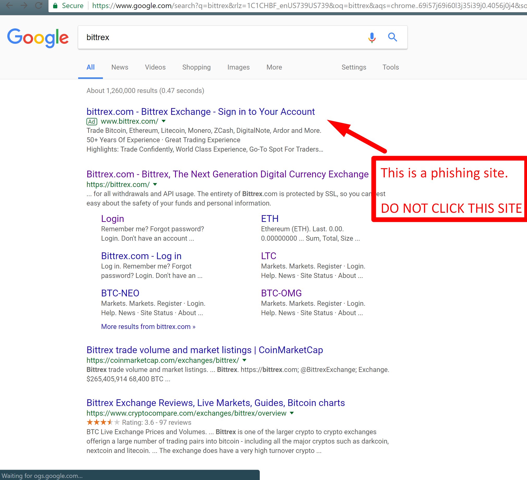Viewport: 527px width, 480px height.
Task: Expand dropdown arrow next to coinmarketcap URL
Action: (x=244, y=360)
